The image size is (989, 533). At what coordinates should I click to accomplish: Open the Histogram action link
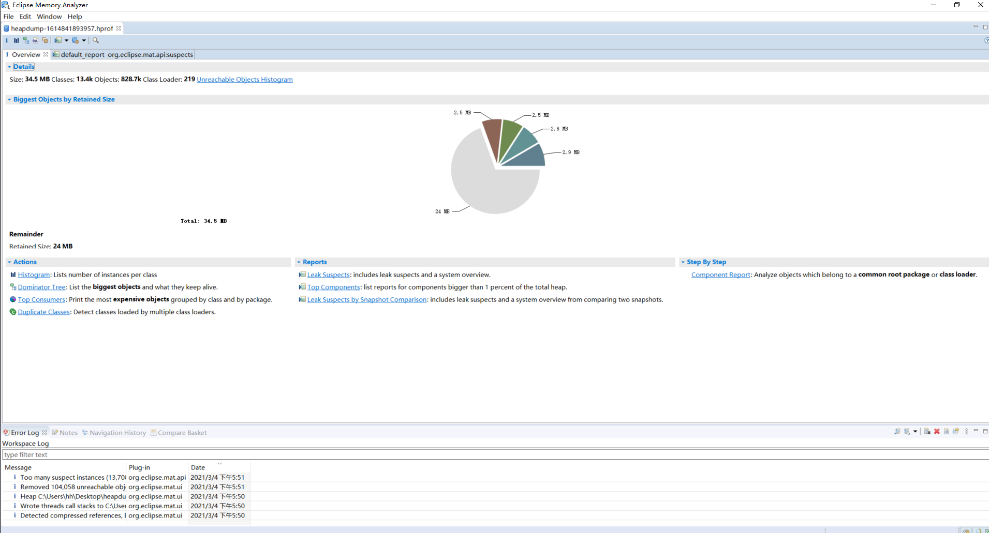pos(34,275)
